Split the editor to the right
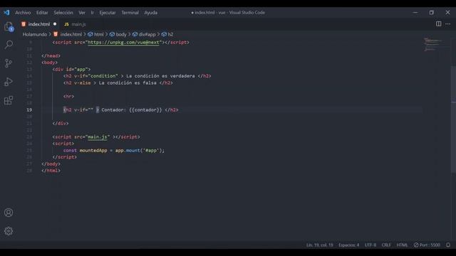The width and height of the screenshot is (456, 256). point(438,23)
